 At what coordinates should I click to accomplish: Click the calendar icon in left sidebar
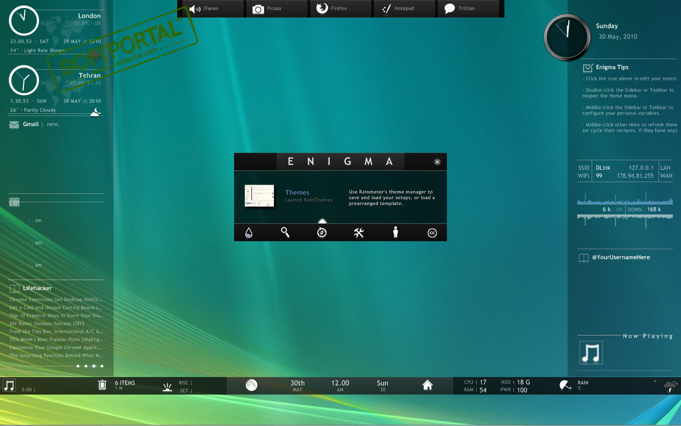click(x=14, y=202)
